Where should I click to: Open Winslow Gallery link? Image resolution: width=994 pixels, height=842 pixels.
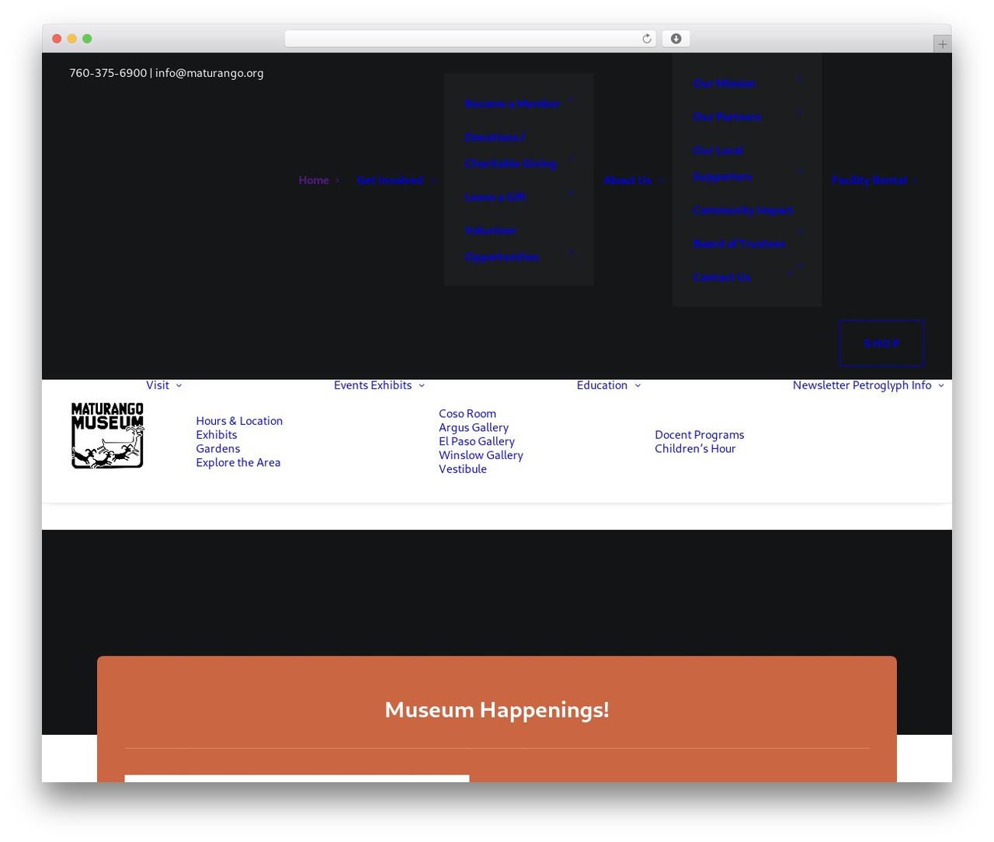pos(481,456)
